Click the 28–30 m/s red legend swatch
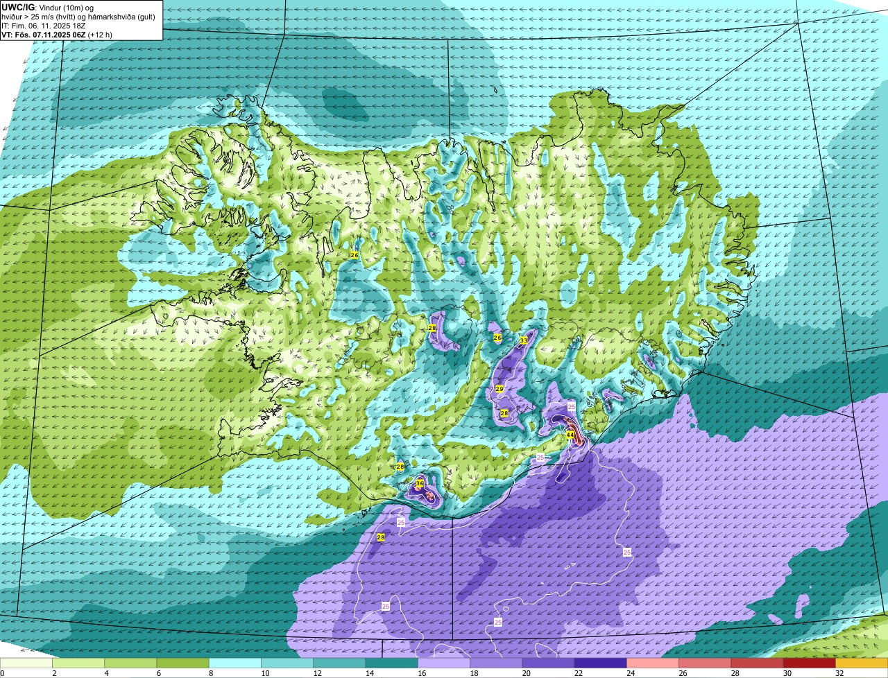The height and width of the screenshot is (678, 888). coord(758,663)
